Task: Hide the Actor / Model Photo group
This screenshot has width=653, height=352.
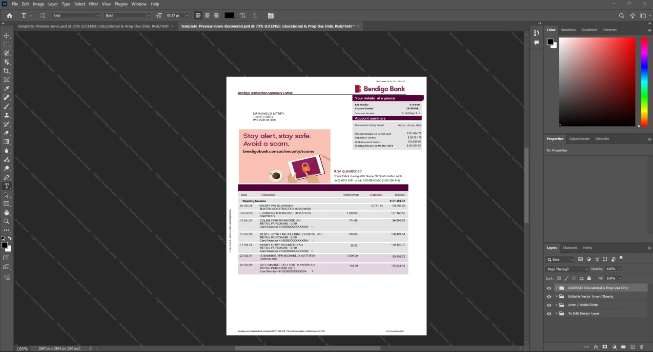Action: pos(549,305)
